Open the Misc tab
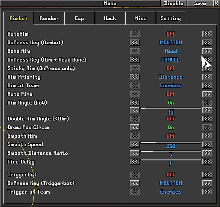This screenshot has height=207, width=220. pos(140,18)
